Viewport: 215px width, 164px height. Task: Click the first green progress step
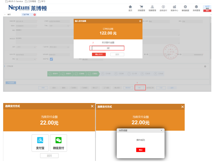(54, 74)
